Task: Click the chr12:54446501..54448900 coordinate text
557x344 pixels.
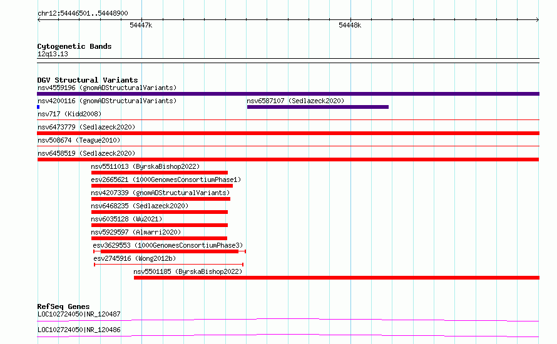Action: tap(83, 13)
